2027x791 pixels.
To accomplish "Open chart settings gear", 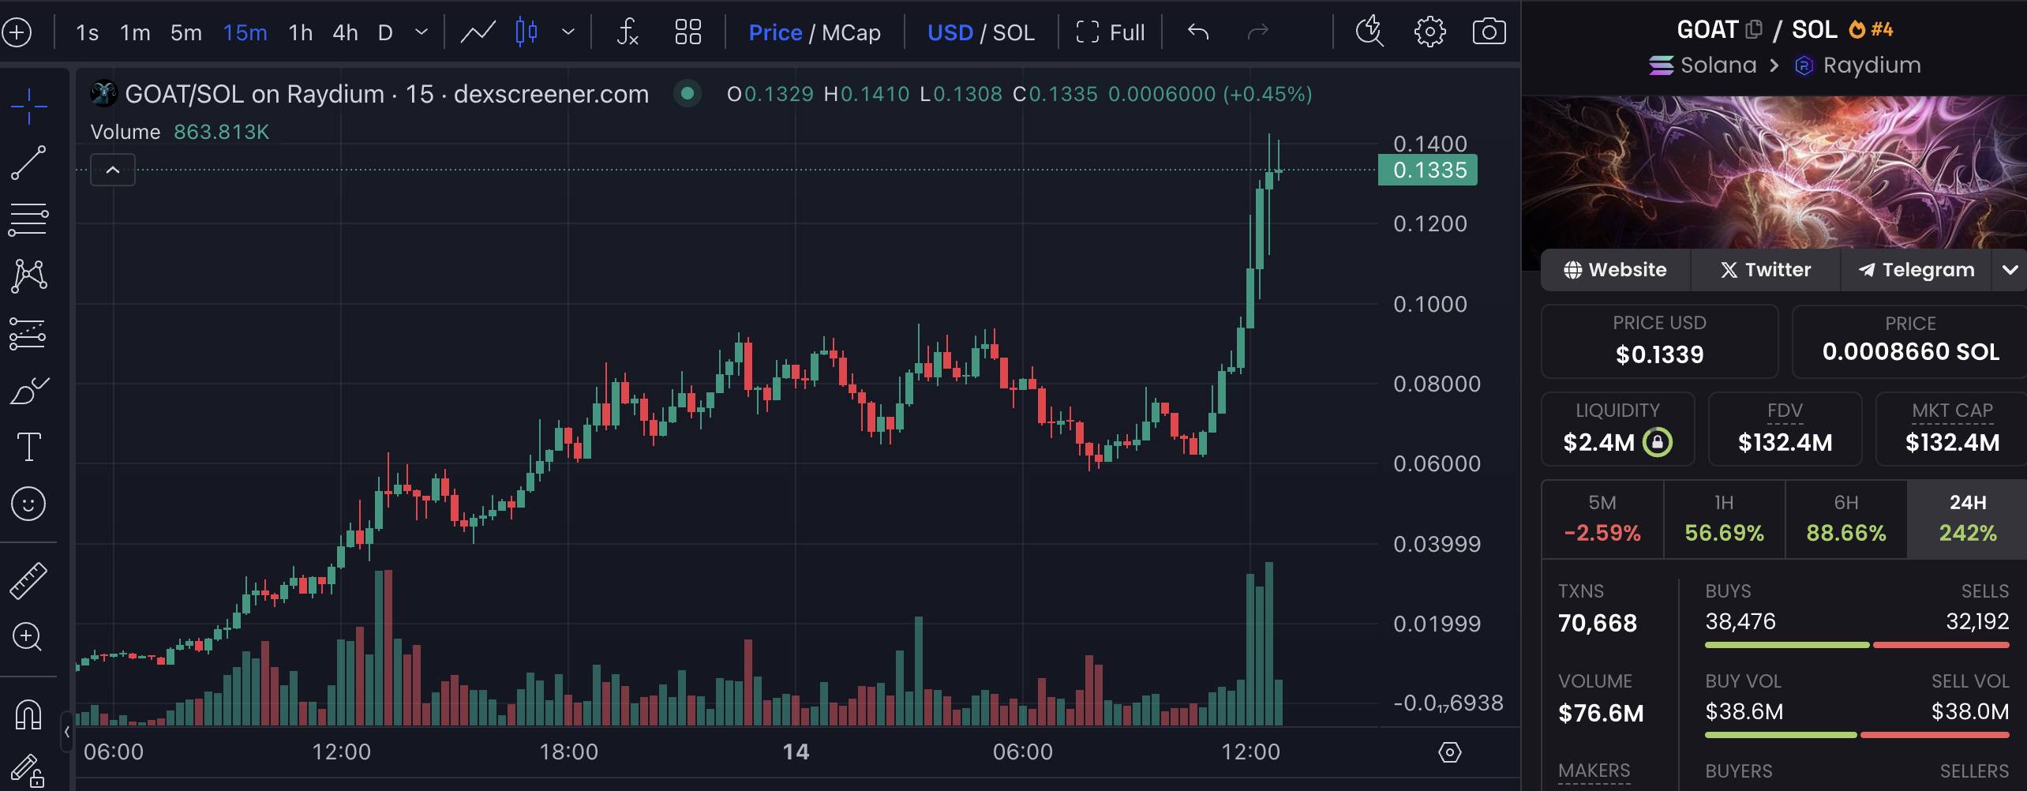I will (1429, 32).
